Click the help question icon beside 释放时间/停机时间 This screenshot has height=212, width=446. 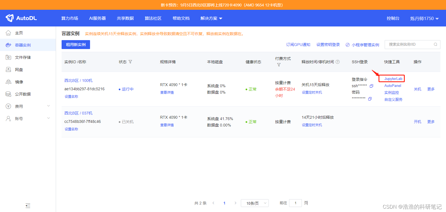coord(338,62)
